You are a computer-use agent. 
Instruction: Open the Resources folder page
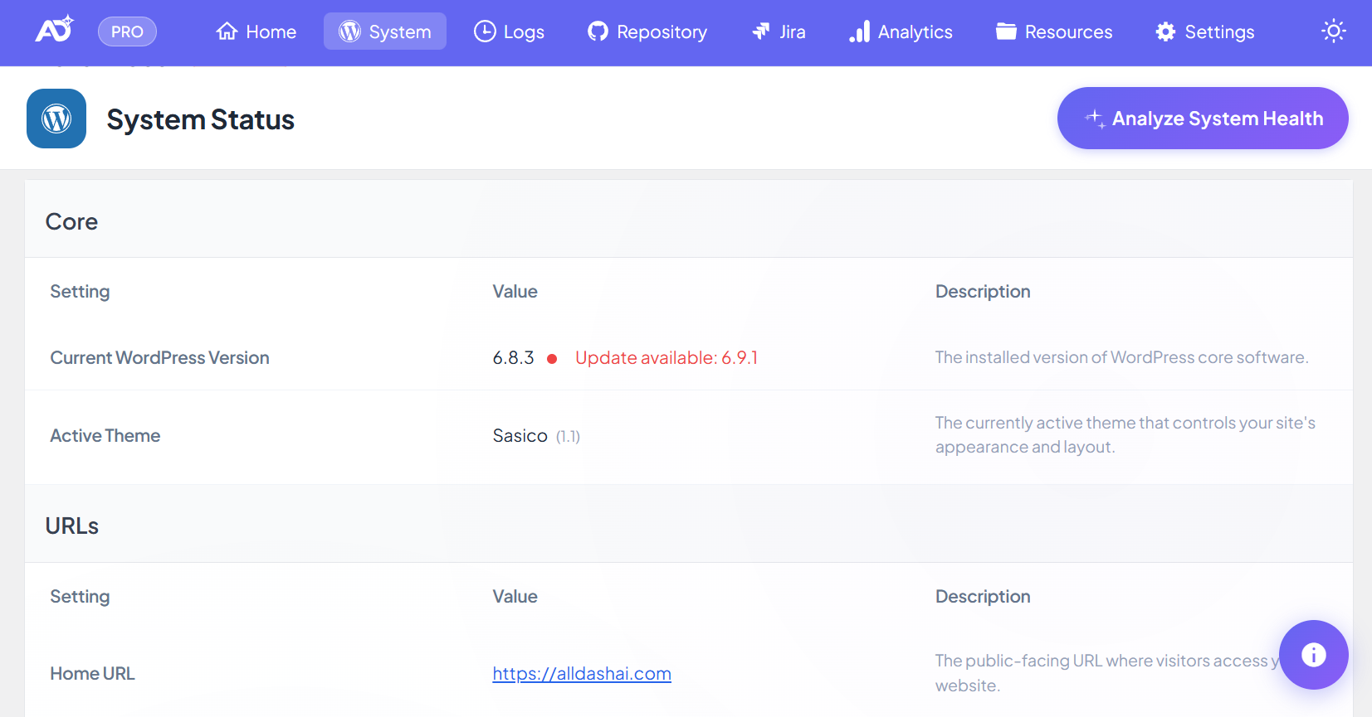tap(1054, 31)
